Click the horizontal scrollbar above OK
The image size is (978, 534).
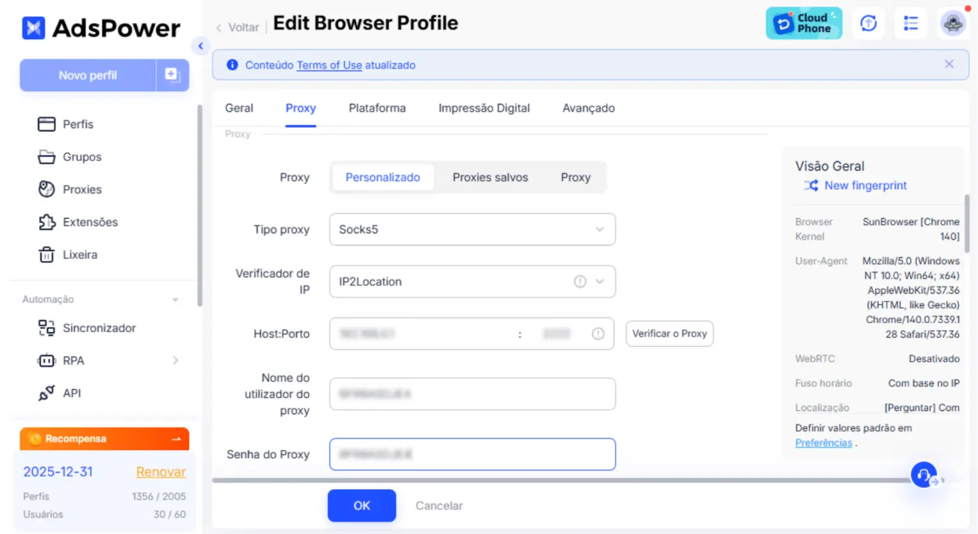pos(557,480)
